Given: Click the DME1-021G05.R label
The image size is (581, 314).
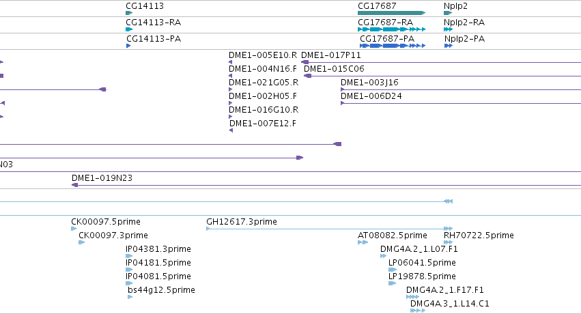Looking at the screenshot, I should pyautogui.click(x=264, y=83).
